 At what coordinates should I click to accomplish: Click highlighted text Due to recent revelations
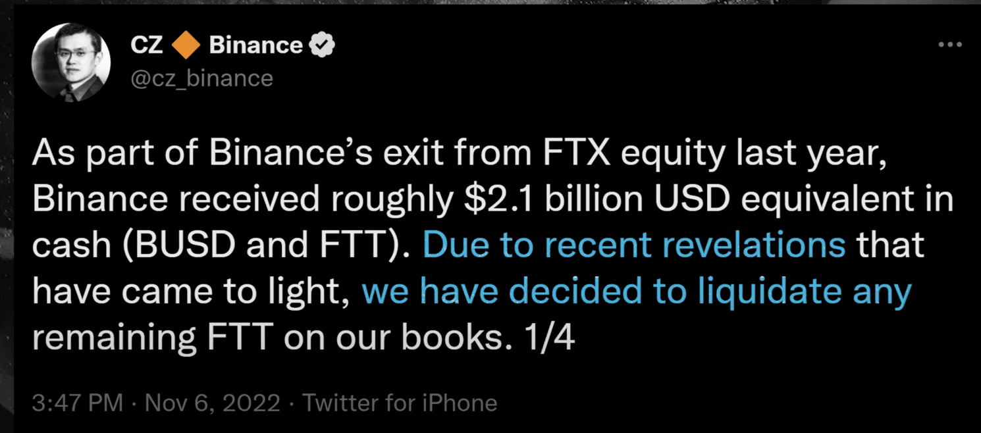pyautogui.click(x=635, y=245)
